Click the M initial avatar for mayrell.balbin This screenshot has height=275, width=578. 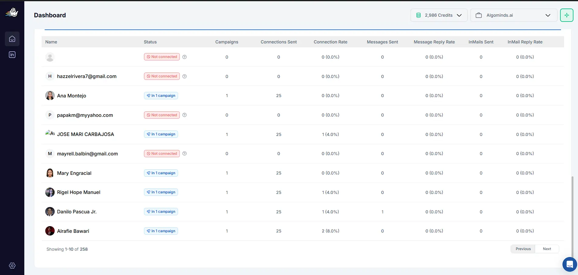[x=50, y=154]
